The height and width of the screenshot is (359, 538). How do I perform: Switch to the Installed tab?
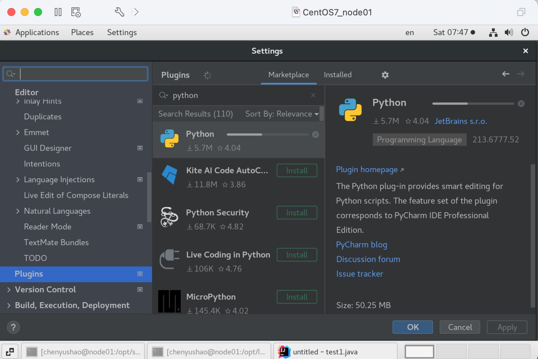tap(338, 75)
